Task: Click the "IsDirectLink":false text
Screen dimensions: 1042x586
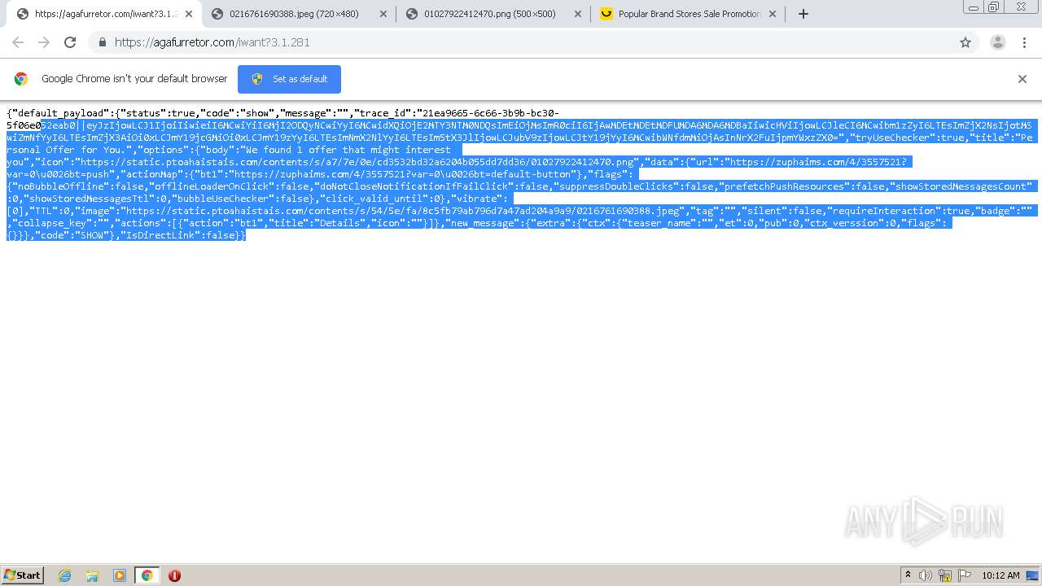Action: (x=181, y=235)
